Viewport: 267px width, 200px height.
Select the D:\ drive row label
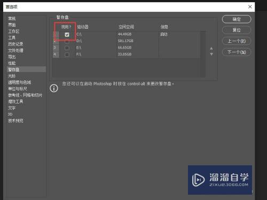click(79, 41)
